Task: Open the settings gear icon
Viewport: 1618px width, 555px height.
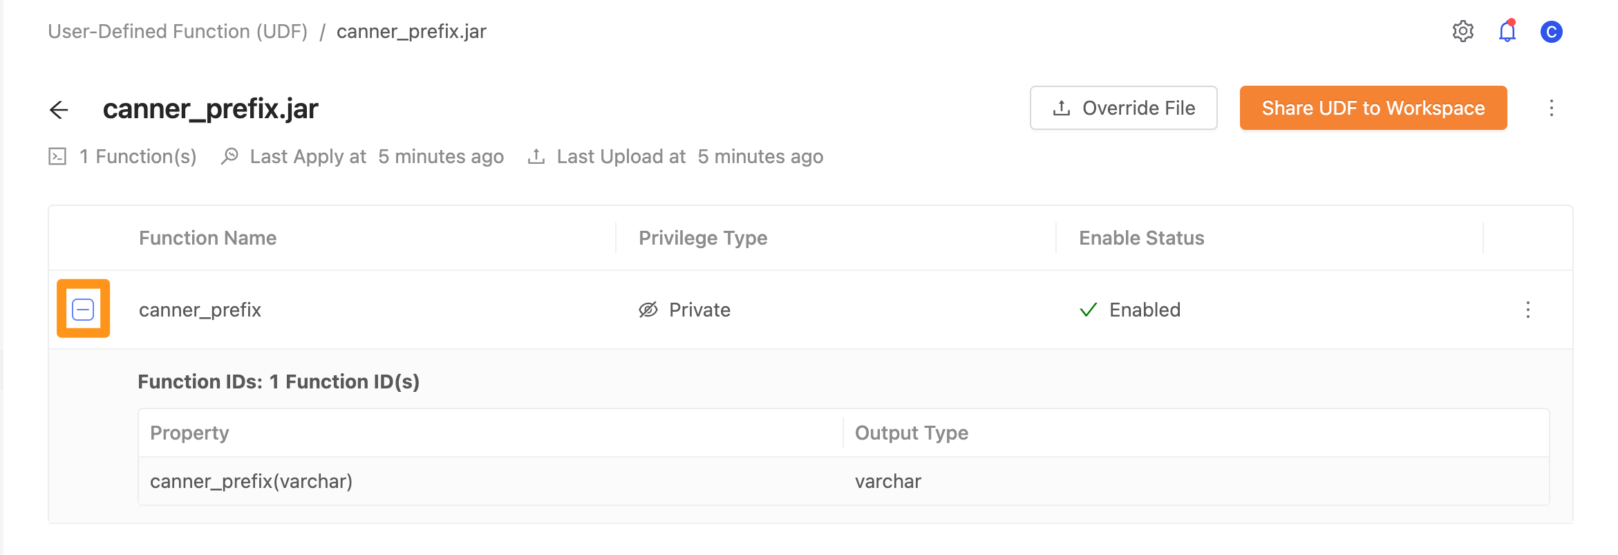Action: (1462, 32)
